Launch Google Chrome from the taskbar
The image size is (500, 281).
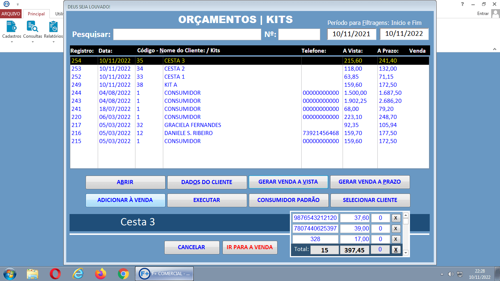pos(123,274)
